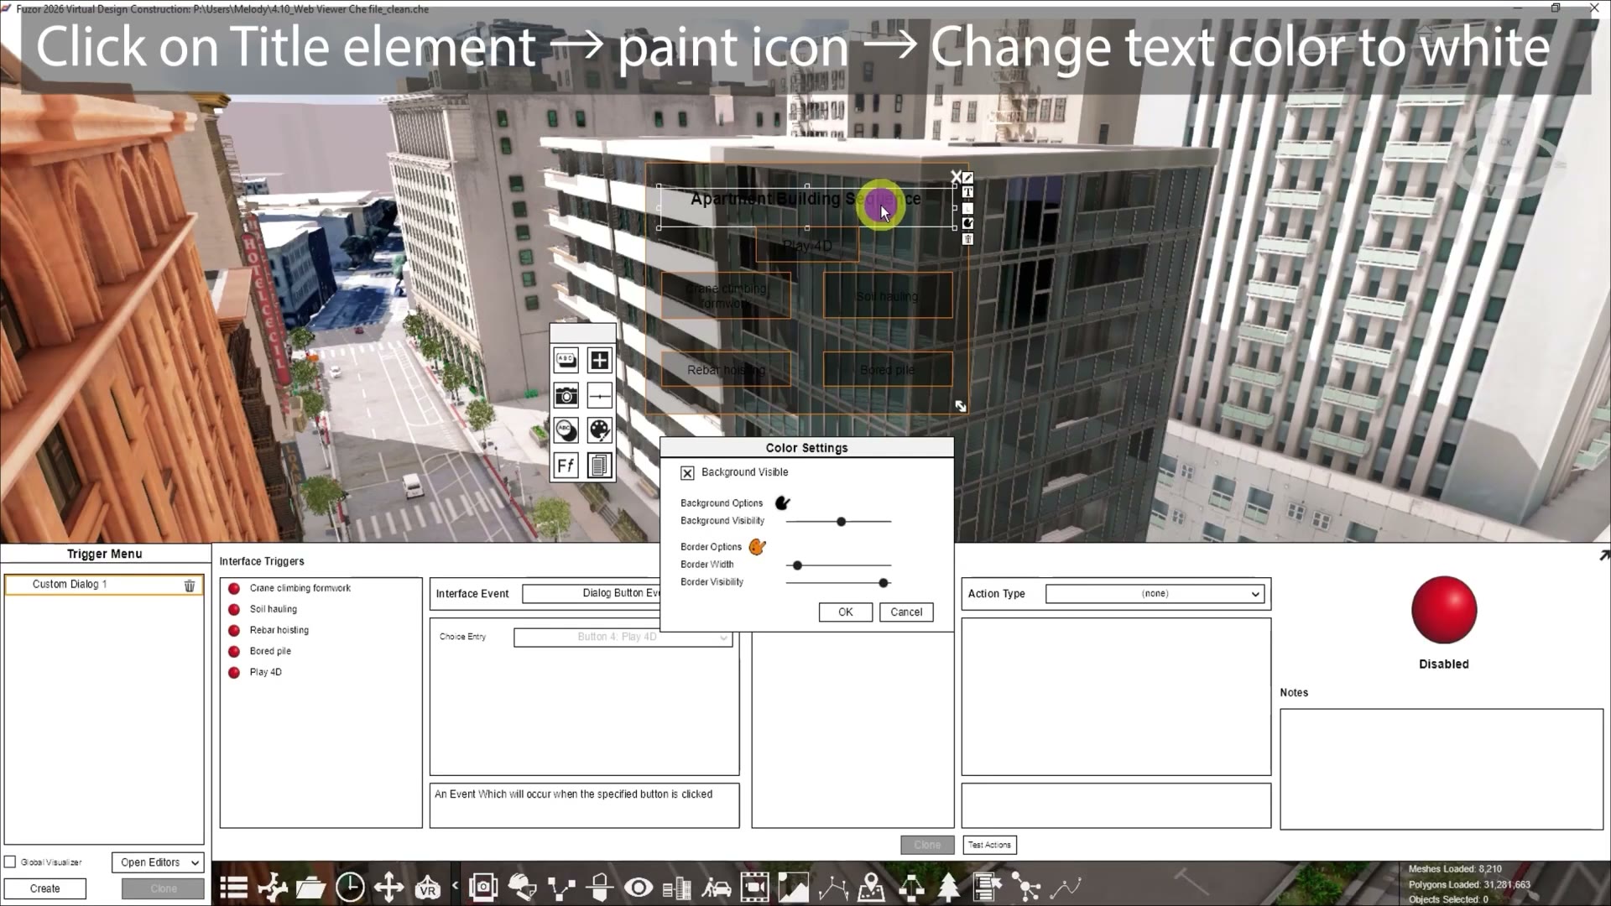Select Crane climbing formwork trigger
The image size is (1611, 906).
tap(300, 588)
